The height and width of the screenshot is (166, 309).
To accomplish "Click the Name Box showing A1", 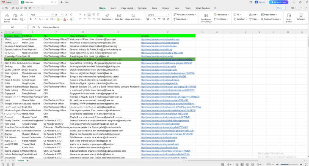I will [x=14, y=27].
